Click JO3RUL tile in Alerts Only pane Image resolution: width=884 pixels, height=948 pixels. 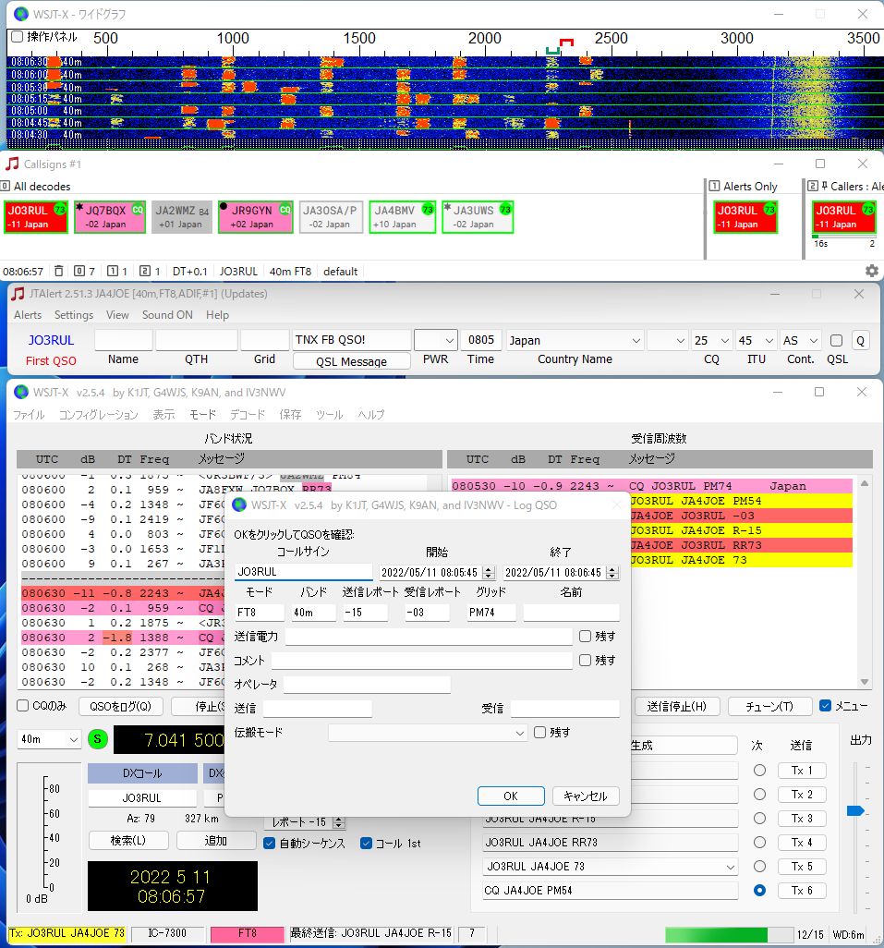pyautogui.click(x=745, y=217)
